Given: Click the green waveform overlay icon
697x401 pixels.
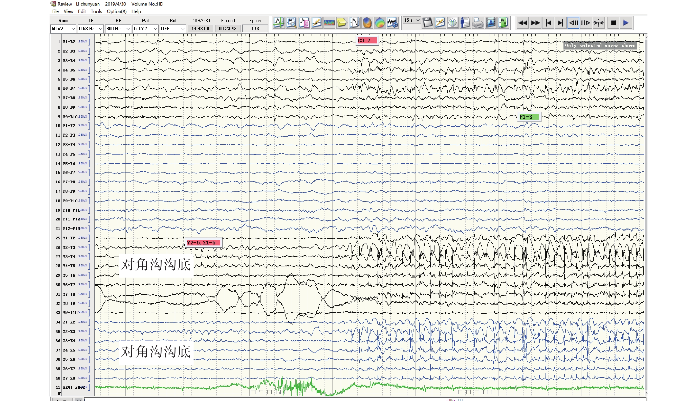Looking at the screenshot, I should pyautogui.click(x=503, y=23).
